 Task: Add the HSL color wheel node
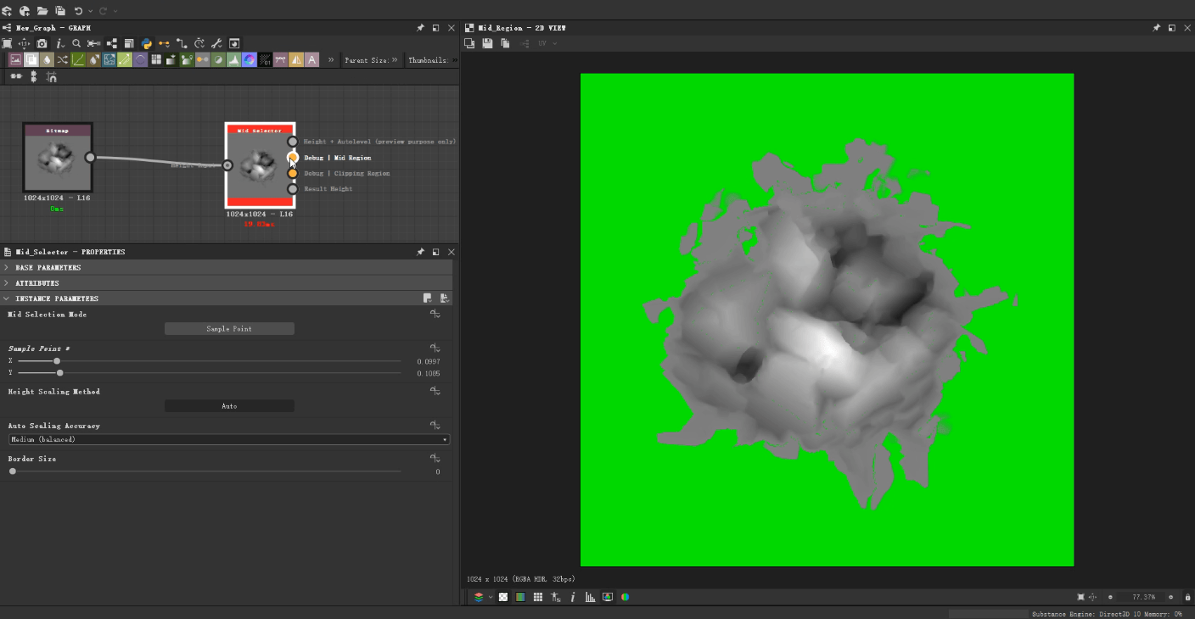click(249, 59)
